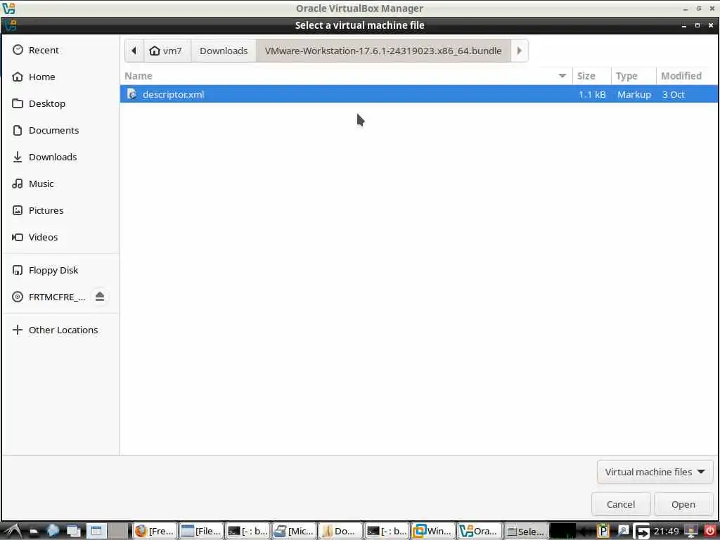Switch to the Win... VMware taskbar window

433,532
